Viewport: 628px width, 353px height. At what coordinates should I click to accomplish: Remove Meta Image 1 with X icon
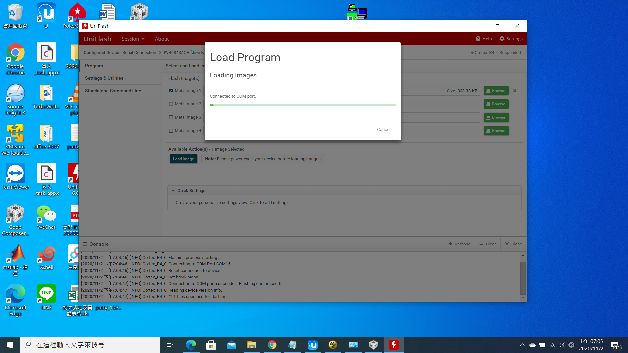pos(515,91)
